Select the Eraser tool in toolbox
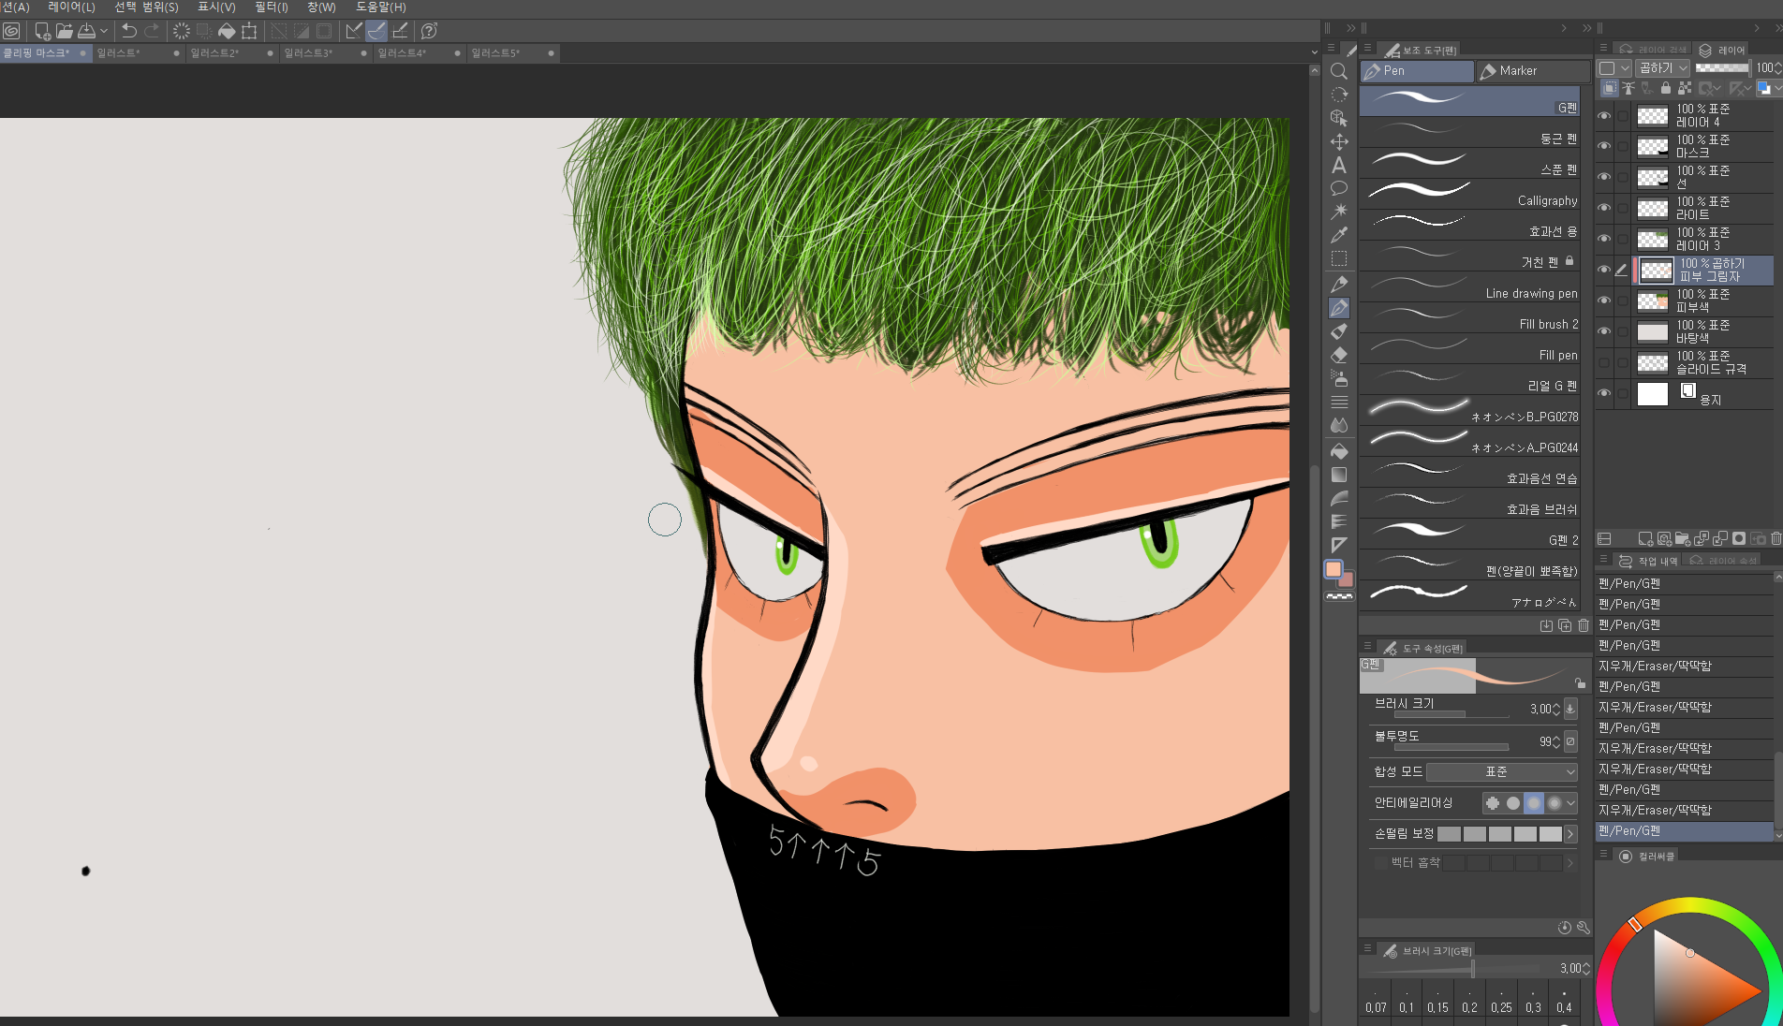 (1339, 355)
